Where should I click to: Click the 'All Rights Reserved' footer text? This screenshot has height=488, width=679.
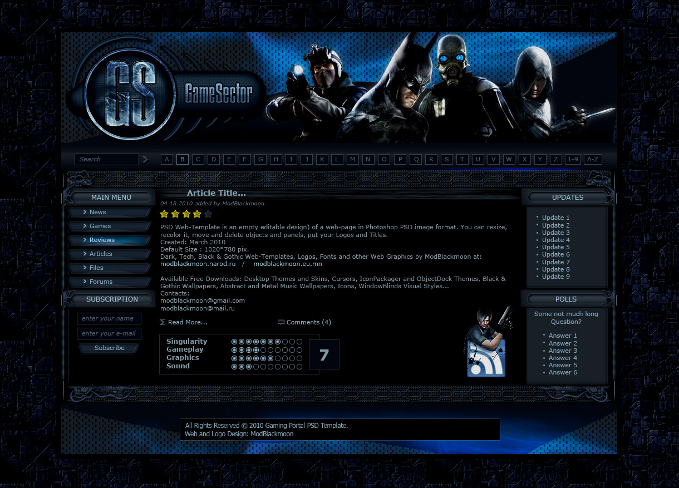[x=267, y=426]
